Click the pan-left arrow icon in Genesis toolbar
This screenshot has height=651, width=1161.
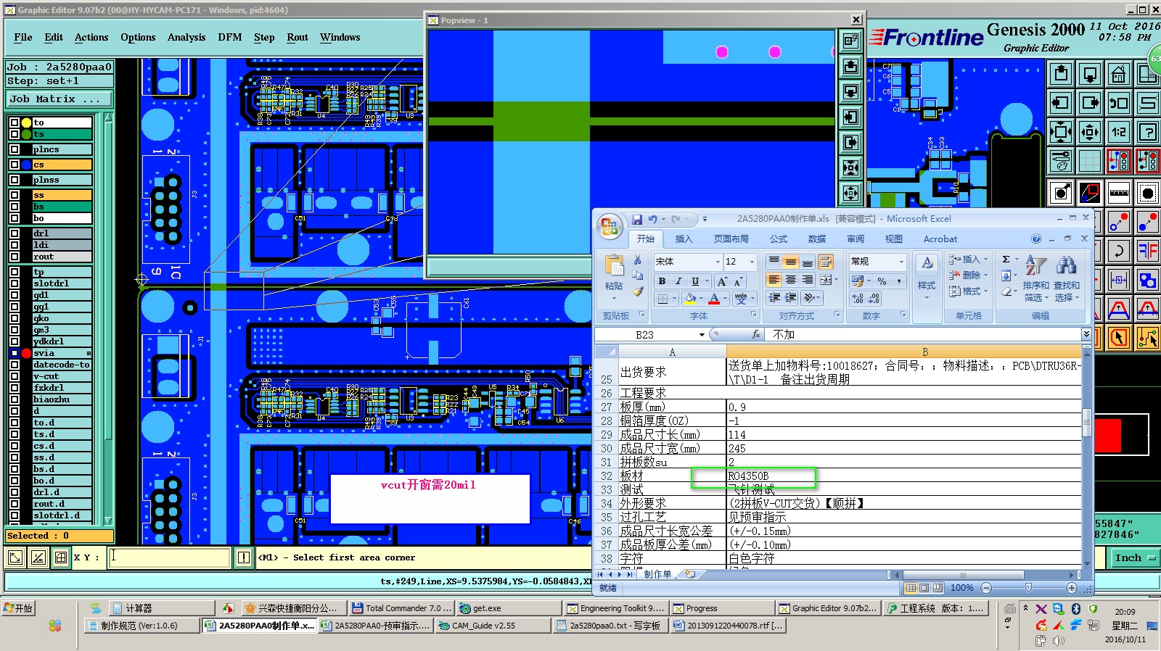pyautogui.click(x=1061, y=103)
